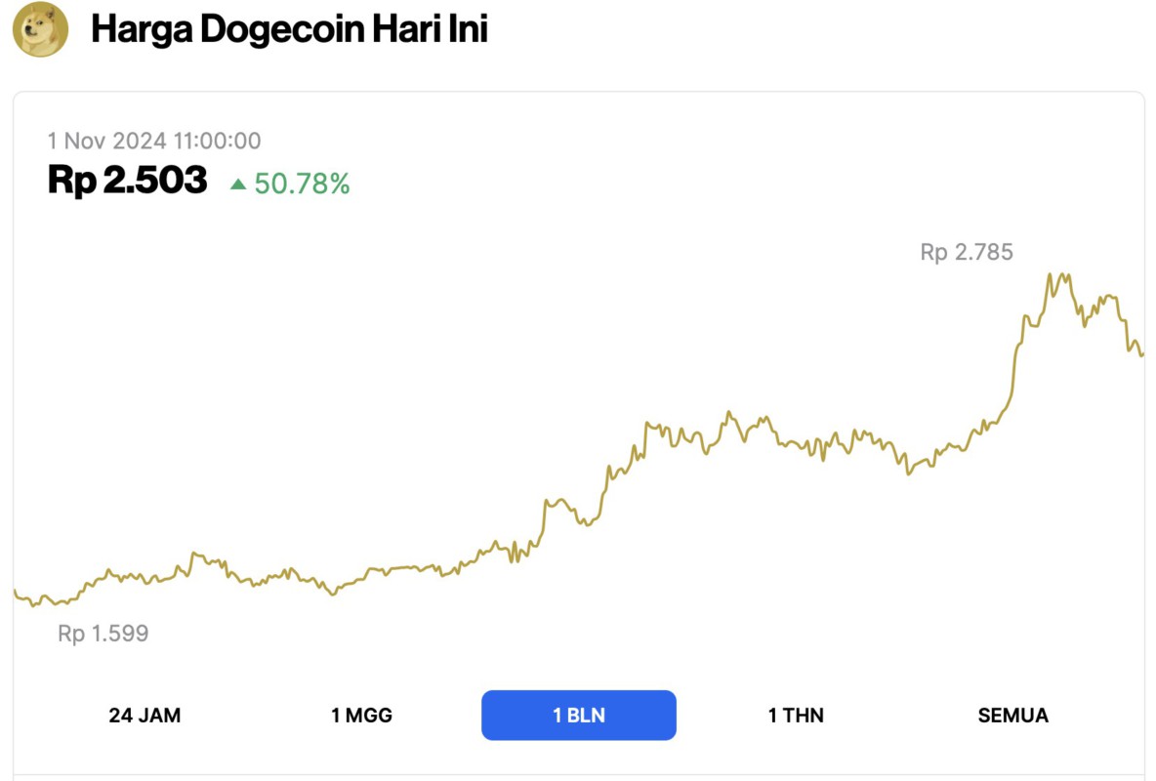This screenshot has width=1156, height=781.
Task: Show the SEMUA all-time chart
Action: (1011, 715)
